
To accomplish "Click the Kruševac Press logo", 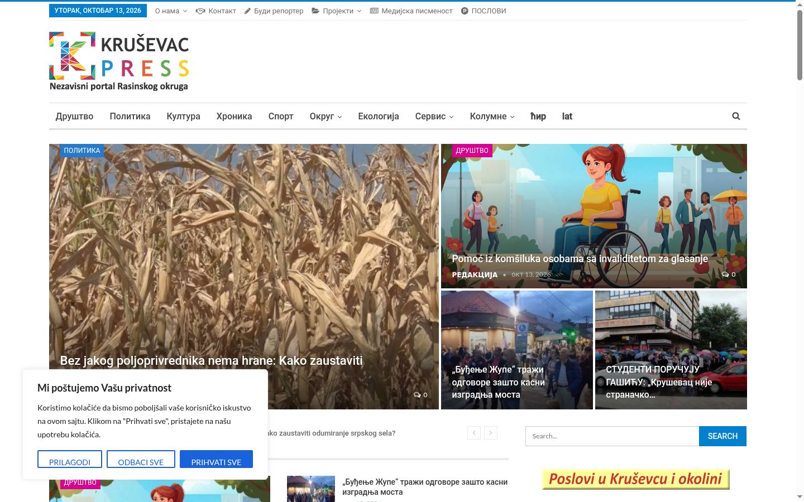I will tap(119, 61).
